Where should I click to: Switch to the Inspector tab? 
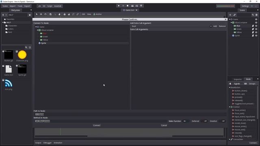(238, 79)
